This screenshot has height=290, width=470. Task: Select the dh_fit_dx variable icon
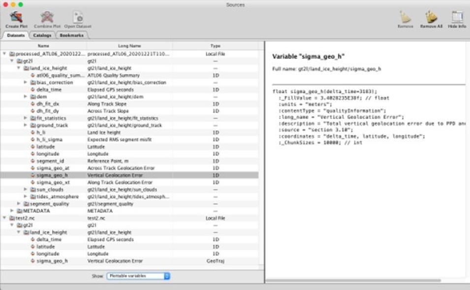click(x=33, y=104)
